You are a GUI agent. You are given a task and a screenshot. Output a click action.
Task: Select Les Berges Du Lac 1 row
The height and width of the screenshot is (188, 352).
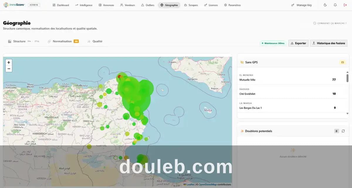tap(292, 106)
